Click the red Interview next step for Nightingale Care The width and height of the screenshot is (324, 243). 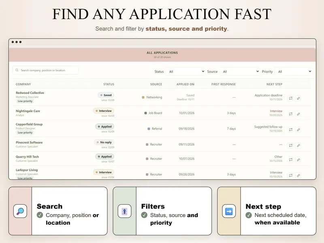click(276, 111)
